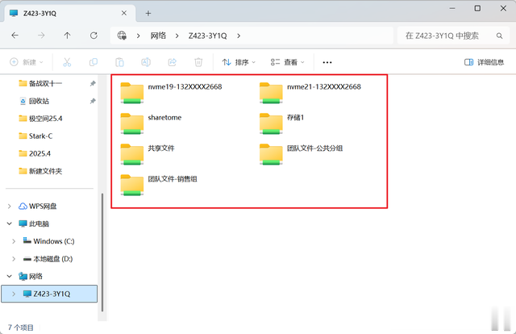The width and height of the screenshot is (516, 334).
Task: Click the Copy icon in toolbar
Action: point(94,62)
